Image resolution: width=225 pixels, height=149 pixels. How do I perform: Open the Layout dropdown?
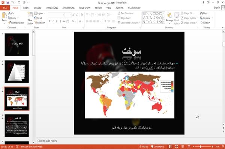39,13
